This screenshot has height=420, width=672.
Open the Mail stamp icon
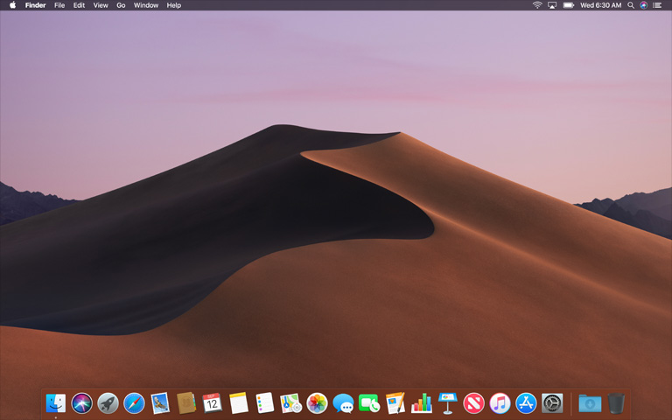click(160, 403)
